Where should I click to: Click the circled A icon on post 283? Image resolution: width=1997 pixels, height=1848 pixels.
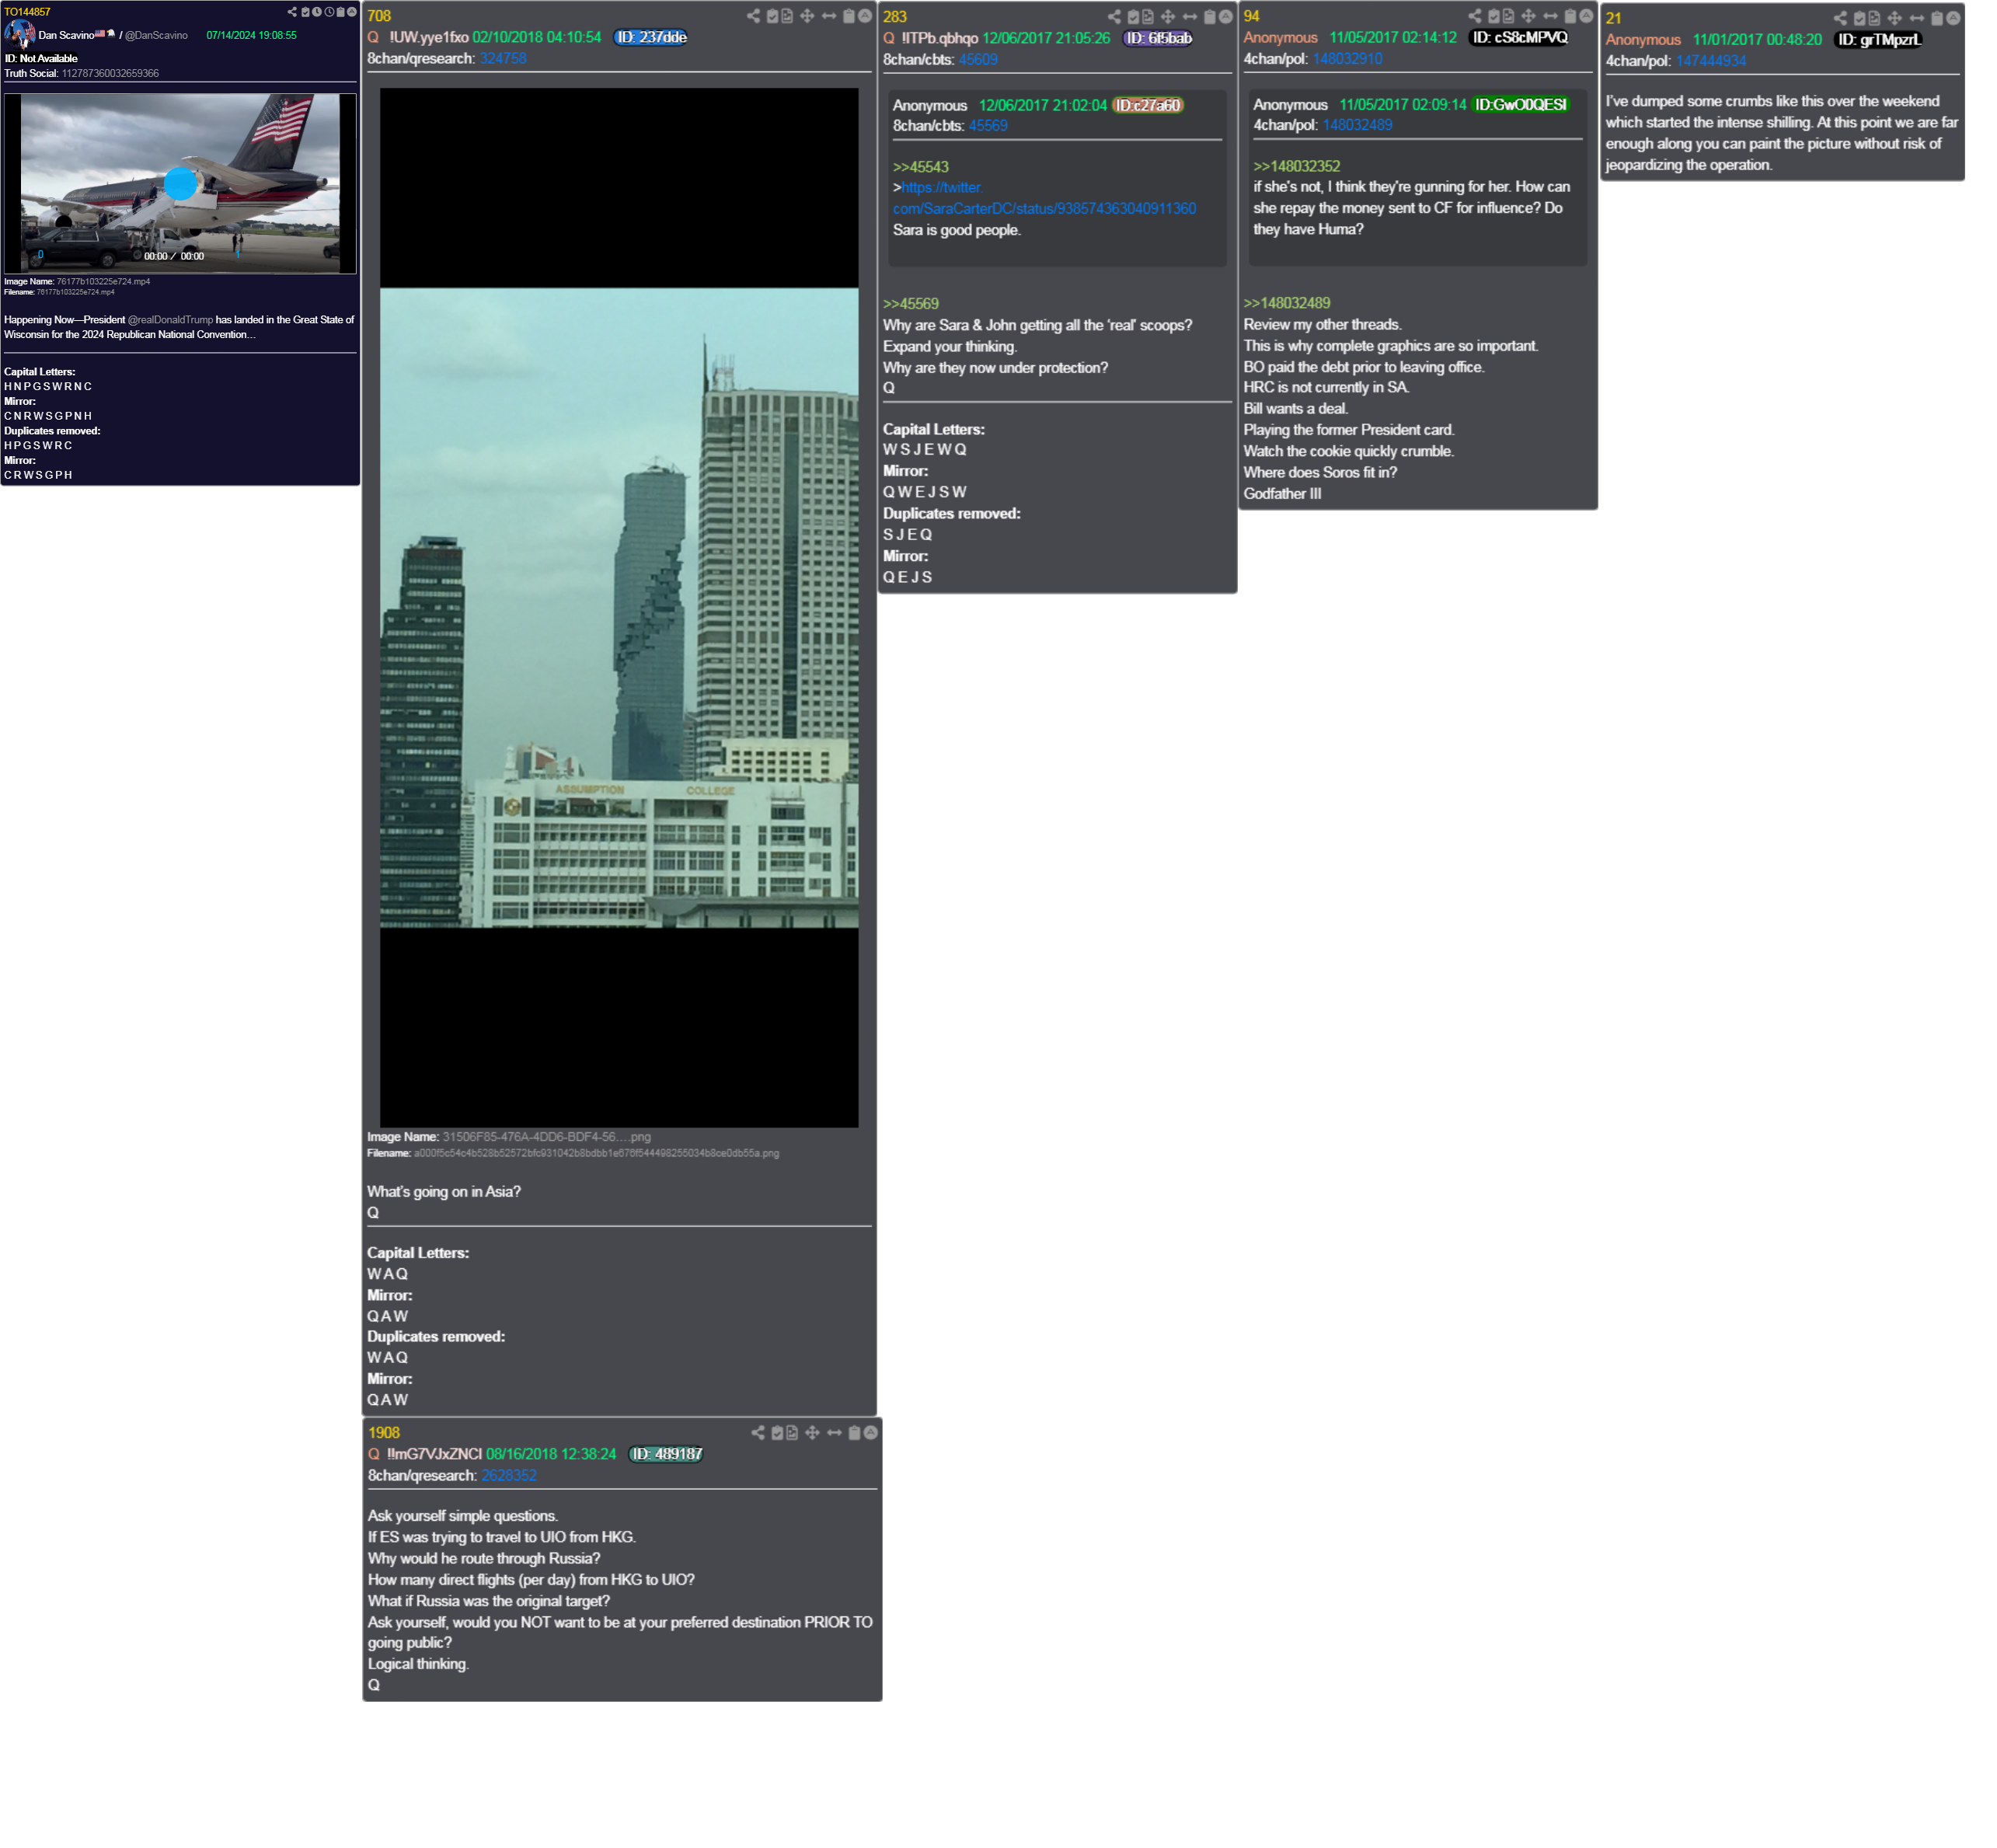coord(1226,17)
